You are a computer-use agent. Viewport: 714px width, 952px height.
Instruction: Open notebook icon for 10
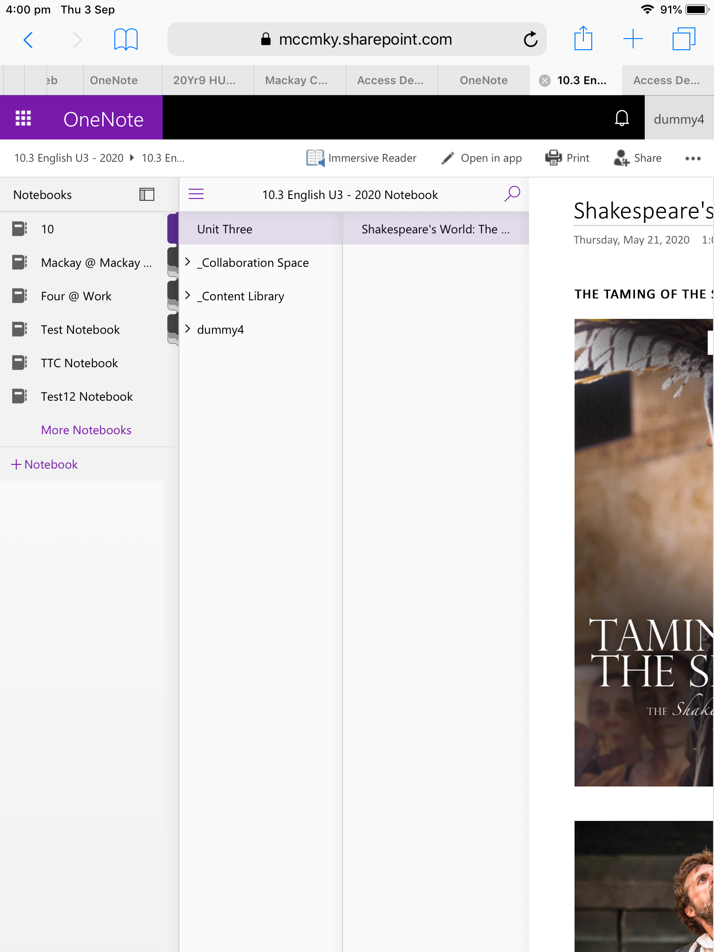tap(20, 229)
